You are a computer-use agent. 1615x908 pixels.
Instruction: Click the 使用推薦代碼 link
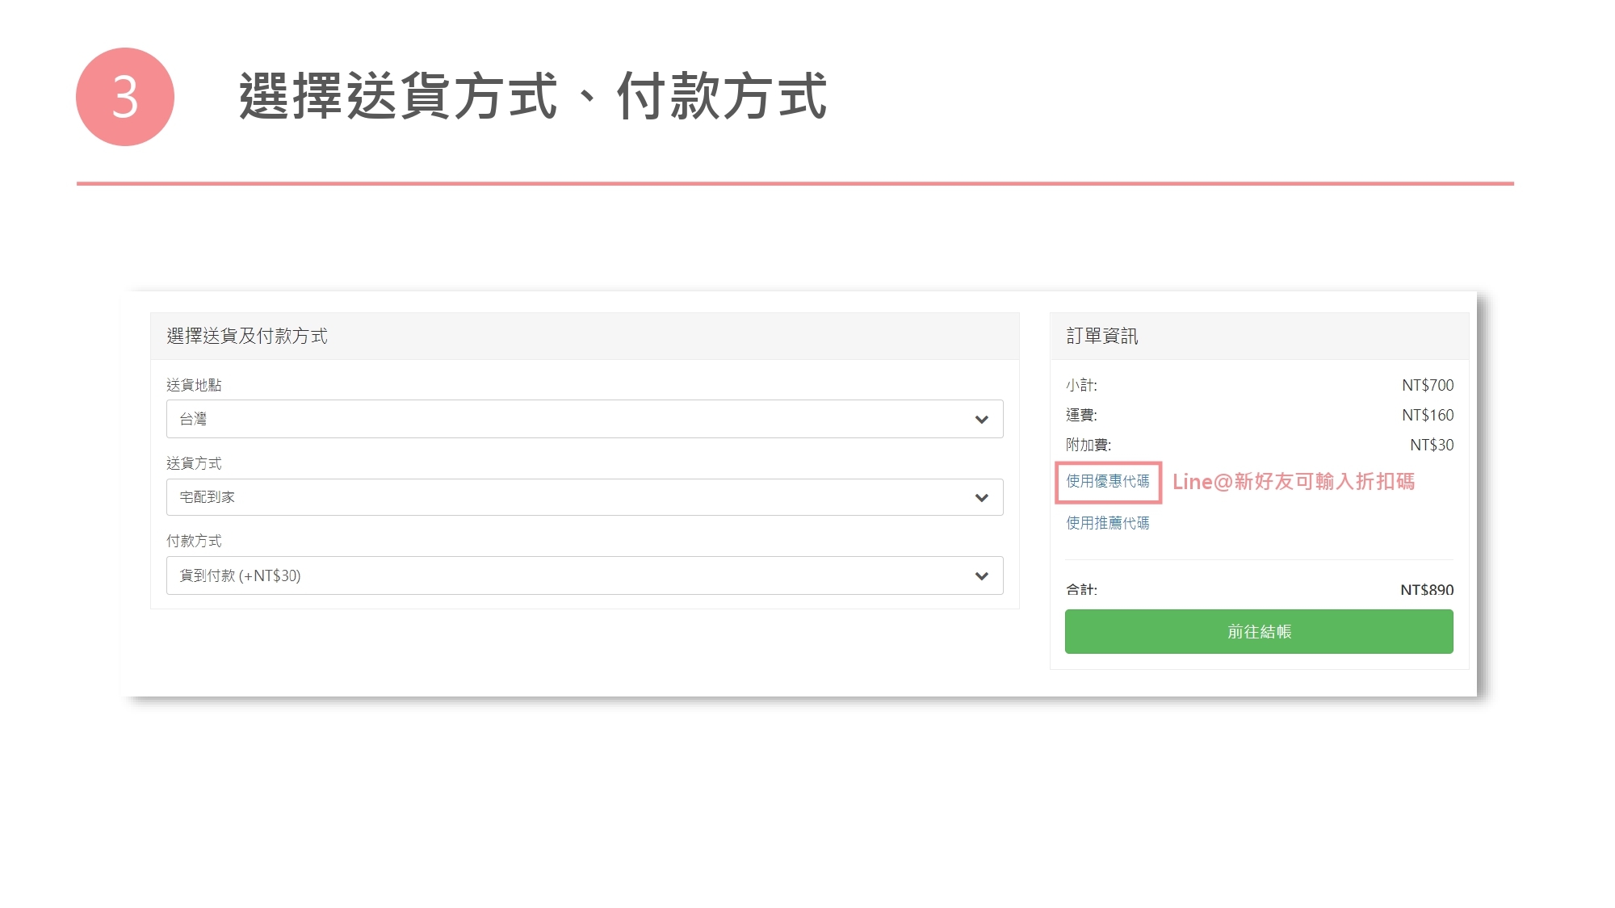[x=1107, y=523]
